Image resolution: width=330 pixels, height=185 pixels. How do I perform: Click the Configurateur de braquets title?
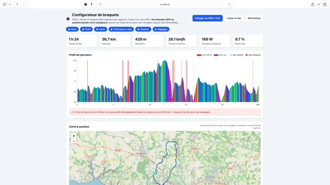95,15
